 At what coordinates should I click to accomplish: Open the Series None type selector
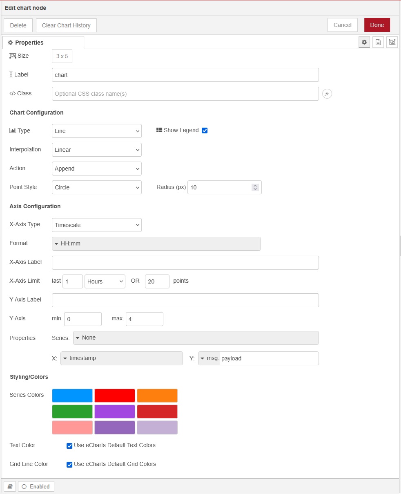[196, 338]
